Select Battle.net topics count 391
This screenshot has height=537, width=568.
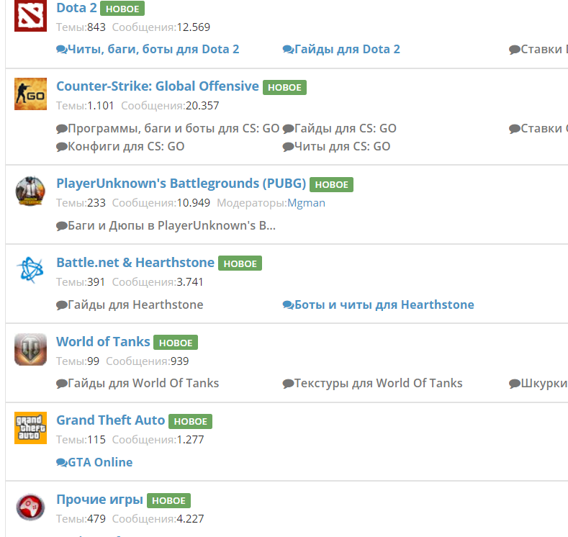point(96,282)
